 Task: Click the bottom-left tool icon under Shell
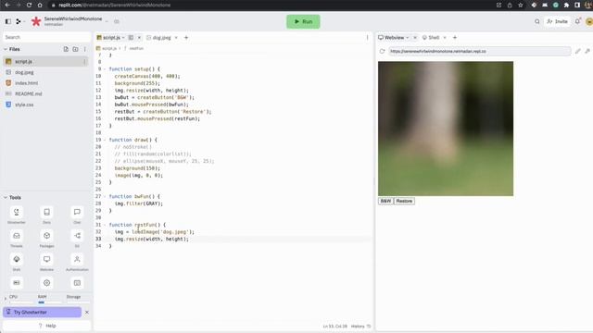(17, 283)
